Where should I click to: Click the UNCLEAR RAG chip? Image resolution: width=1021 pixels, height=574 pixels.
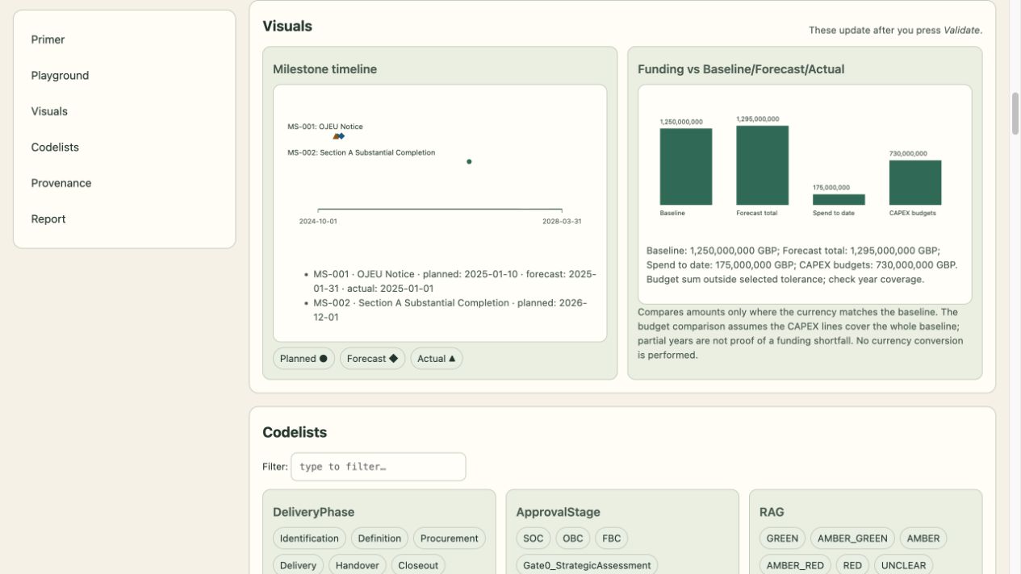pyautogui.click(x=903, y=565)
